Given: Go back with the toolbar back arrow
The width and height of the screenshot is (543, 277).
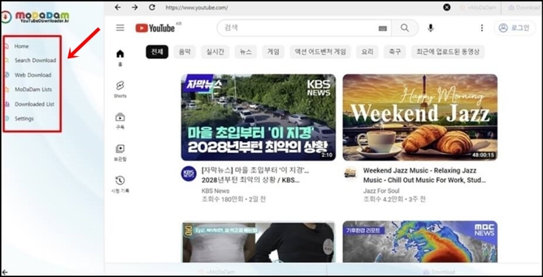Looking at the screenshot, I should 117,7.
